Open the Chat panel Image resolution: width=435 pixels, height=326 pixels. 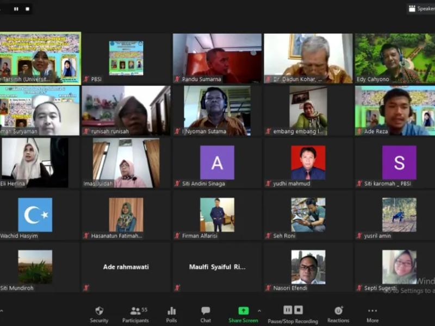pos(206,314)
